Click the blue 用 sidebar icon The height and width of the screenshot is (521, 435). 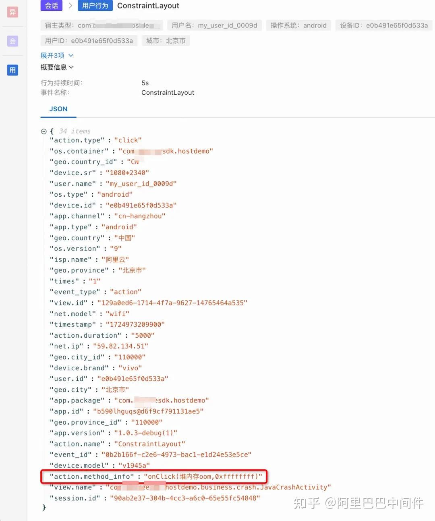[x=12, y=70]
